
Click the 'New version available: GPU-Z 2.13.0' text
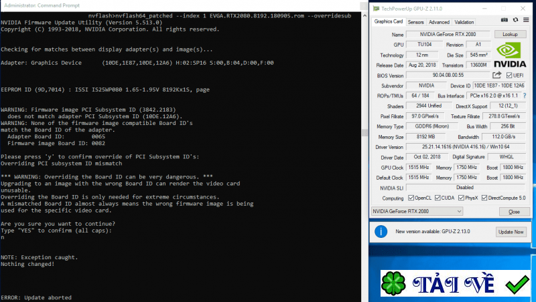[432, 231]
